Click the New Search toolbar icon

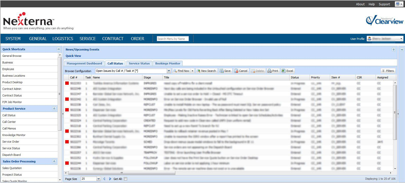pyautogui.click(x=198, y=71)
